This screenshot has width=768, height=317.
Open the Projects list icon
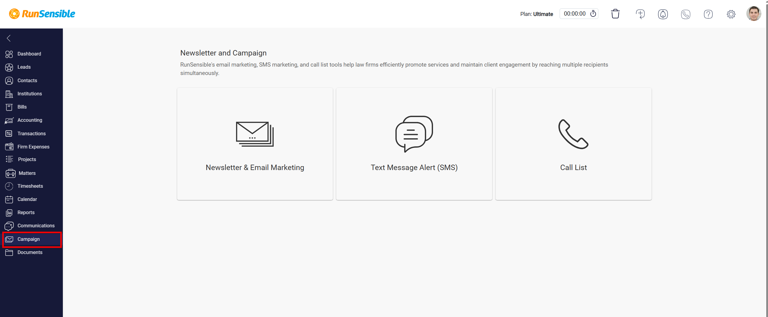point(9,159)
